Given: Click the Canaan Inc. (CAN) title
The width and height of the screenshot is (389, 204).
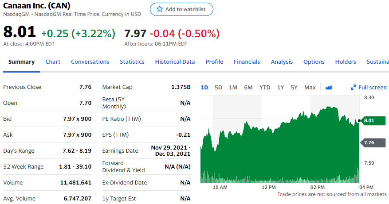Looking at the screenshot, I should click(37, 5).
